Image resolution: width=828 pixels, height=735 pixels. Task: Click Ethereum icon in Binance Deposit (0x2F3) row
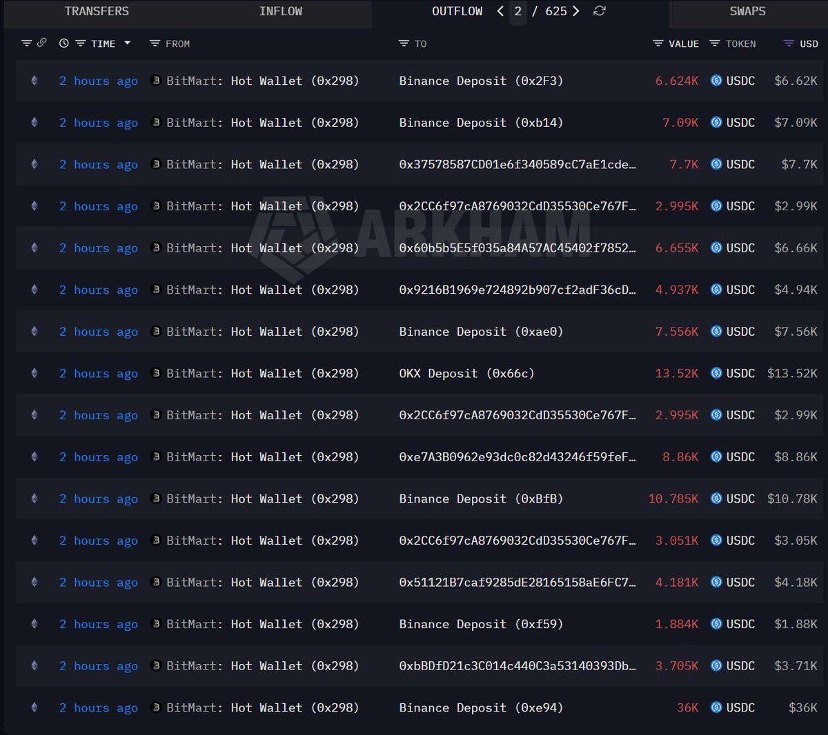click(x=34, y=81)
